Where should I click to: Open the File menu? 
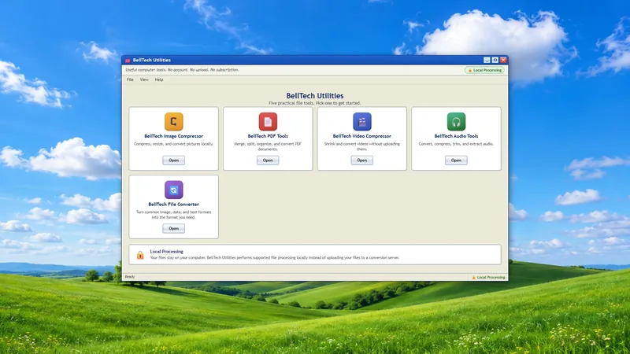(130, 79)
